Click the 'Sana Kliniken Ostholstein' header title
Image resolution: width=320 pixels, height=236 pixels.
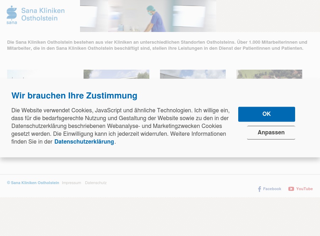tap(43, 14)
